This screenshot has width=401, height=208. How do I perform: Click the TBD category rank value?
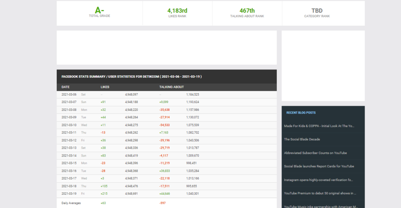317,11
